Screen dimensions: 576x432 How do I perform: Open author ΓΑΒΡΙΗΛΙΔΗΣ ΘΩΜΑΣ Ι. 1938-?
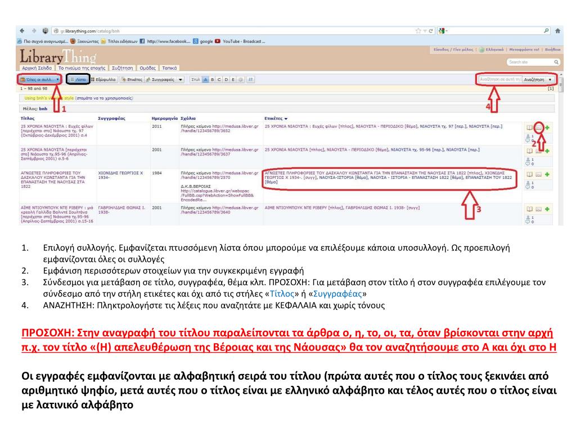(121, 210)
